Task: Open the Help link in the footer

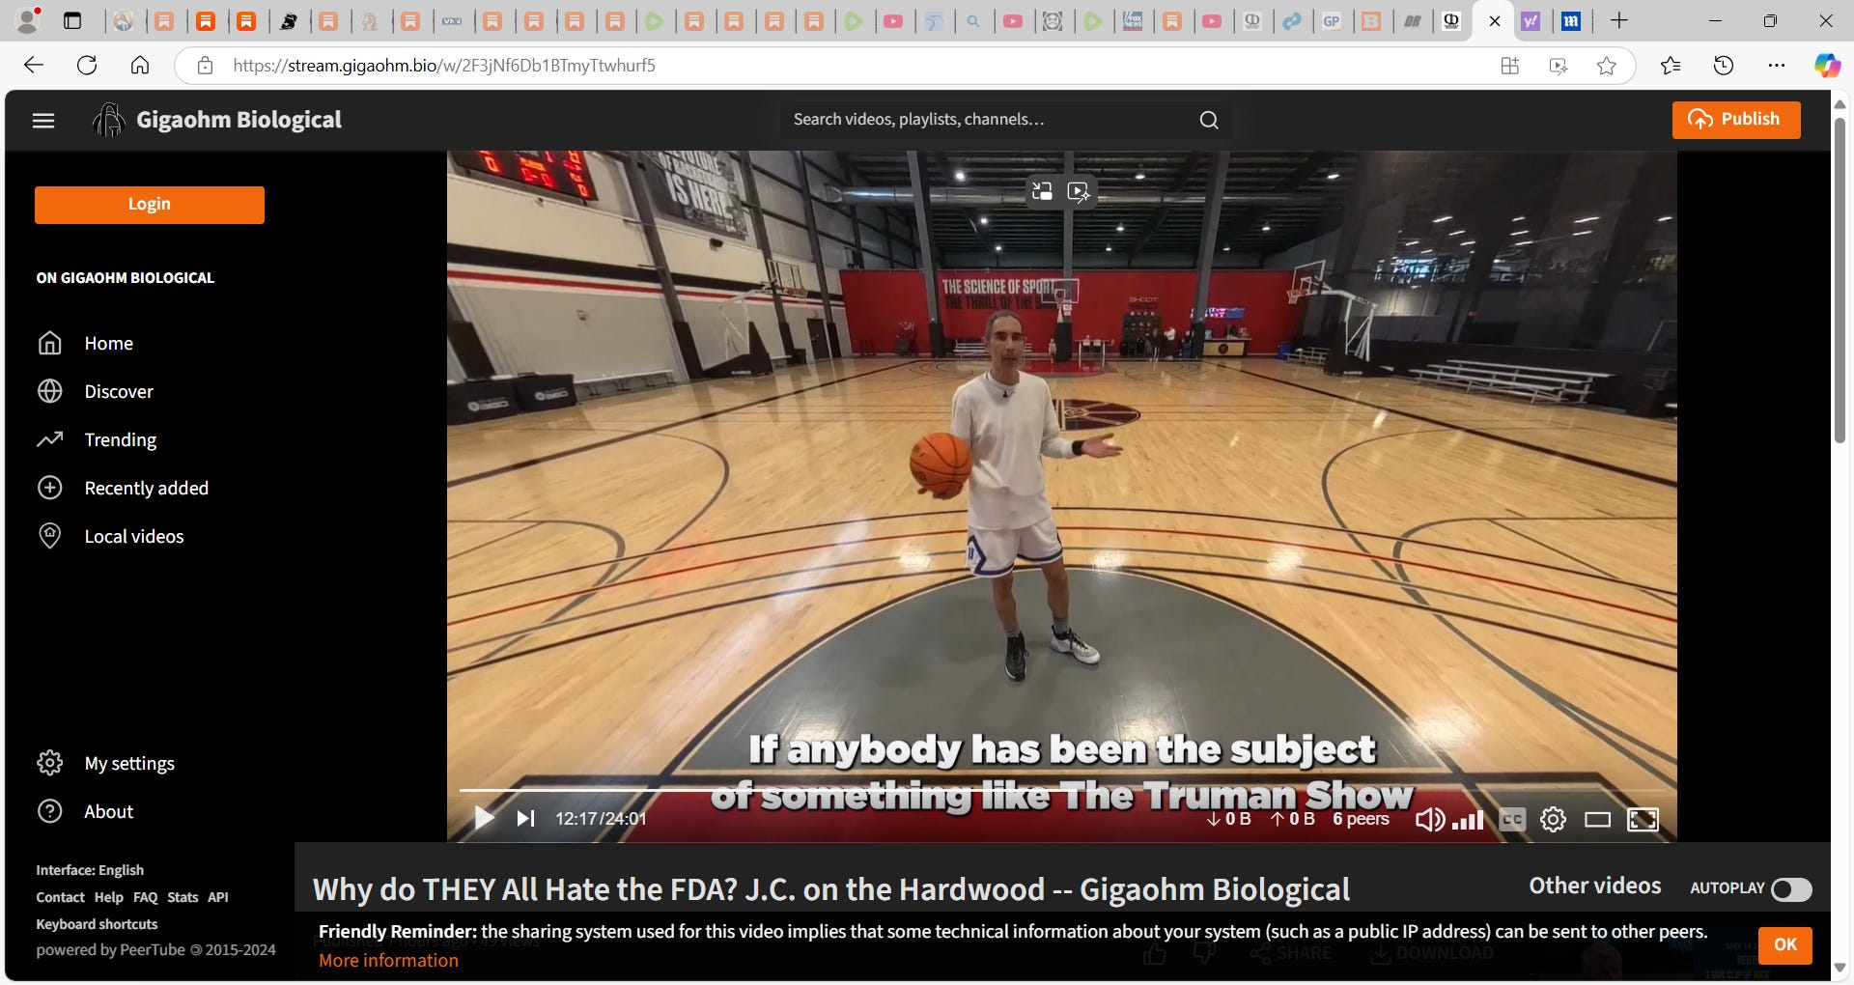Action: 108,897
